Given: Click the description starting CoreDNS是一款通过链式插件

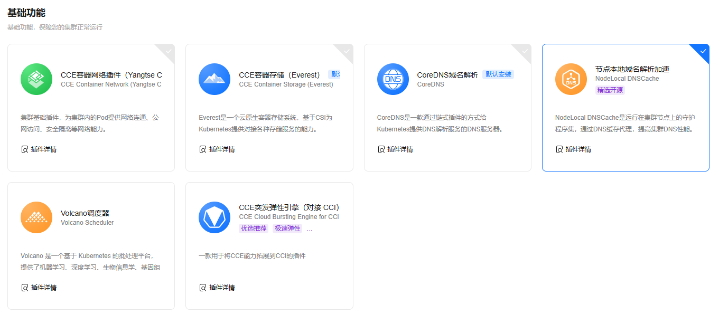Looking at the screenshot, I should point(440,123).
